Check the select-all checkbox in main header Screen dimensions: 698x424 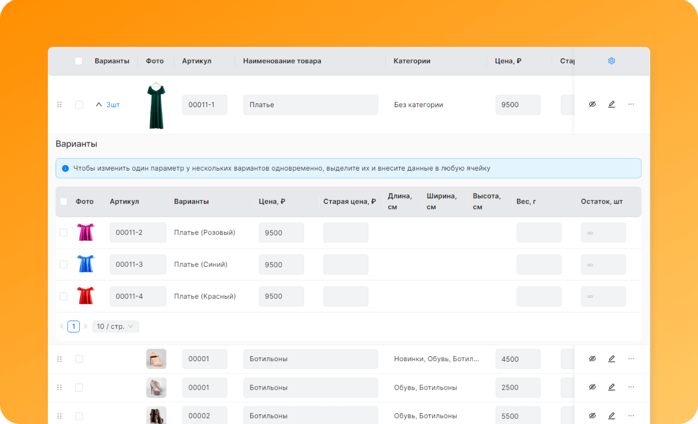[79, 61]
